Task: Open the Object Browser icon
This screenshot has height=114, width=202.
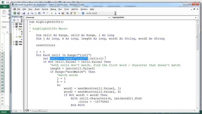Action: 75,13
